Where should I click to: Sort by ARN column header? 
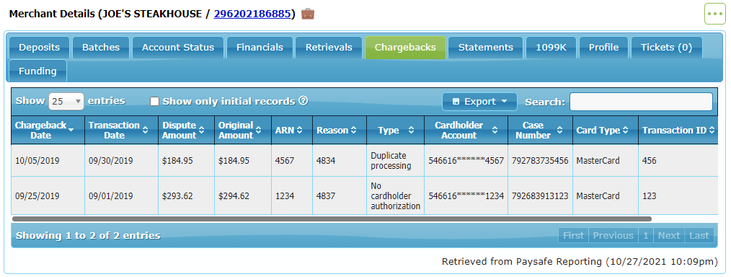click(292, 131)
